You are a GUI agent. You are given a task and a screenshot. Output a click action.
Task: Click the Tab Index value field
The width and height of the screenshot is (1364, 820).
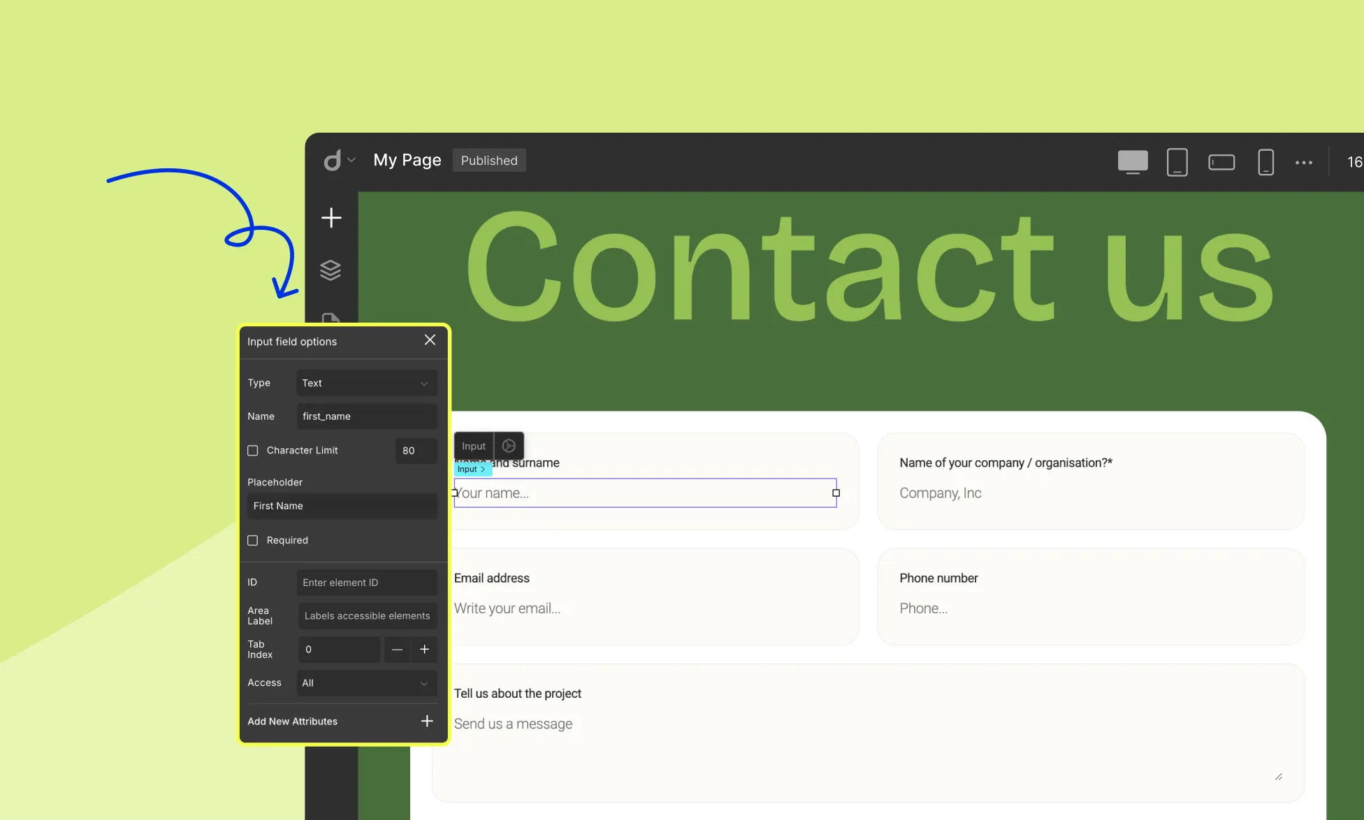(339, 650)
